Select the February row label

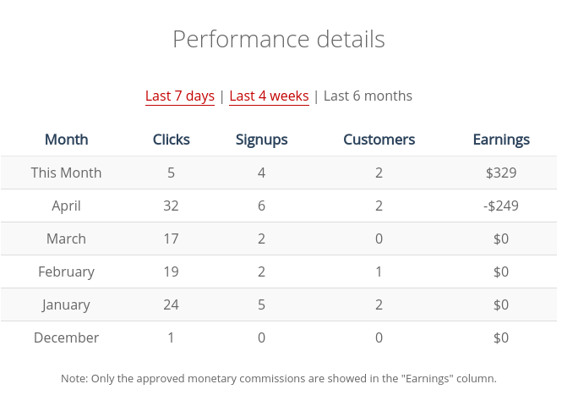(66, 272)
